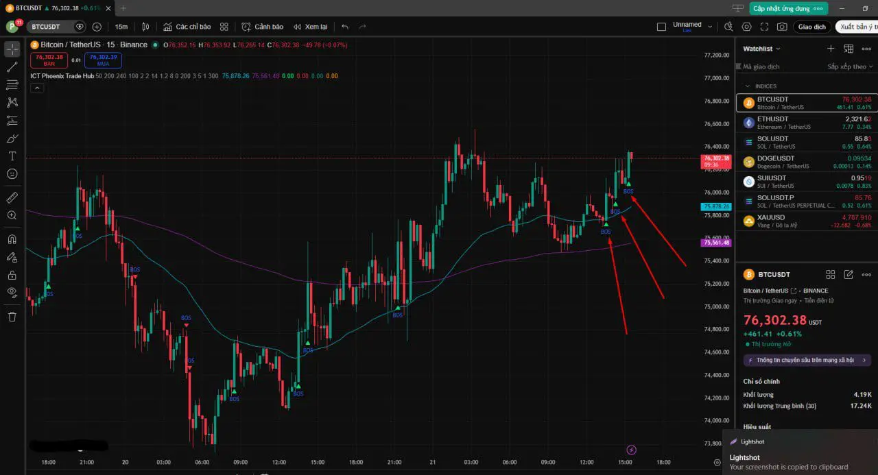Select ETHUSDT in the watchlist
878x475 pixels.
(807, 123)
